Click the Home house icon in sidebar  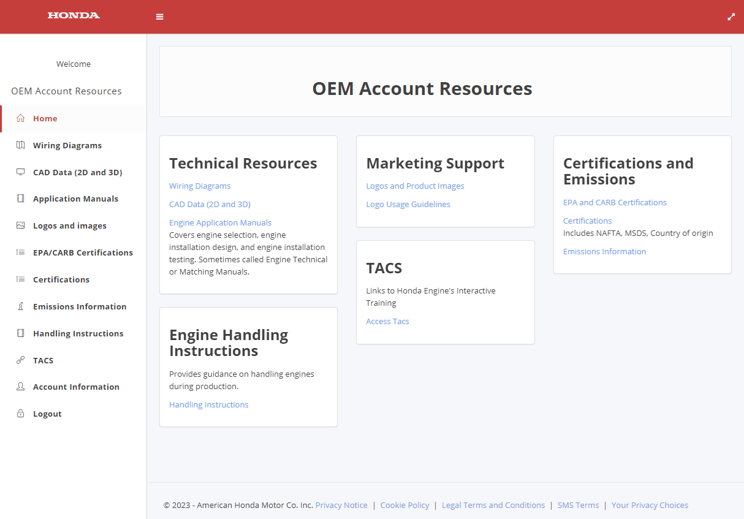(x=21, y=118)
